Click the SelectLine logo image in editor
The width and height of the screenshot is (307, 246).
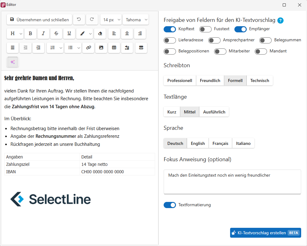click(x=50, y=199)
